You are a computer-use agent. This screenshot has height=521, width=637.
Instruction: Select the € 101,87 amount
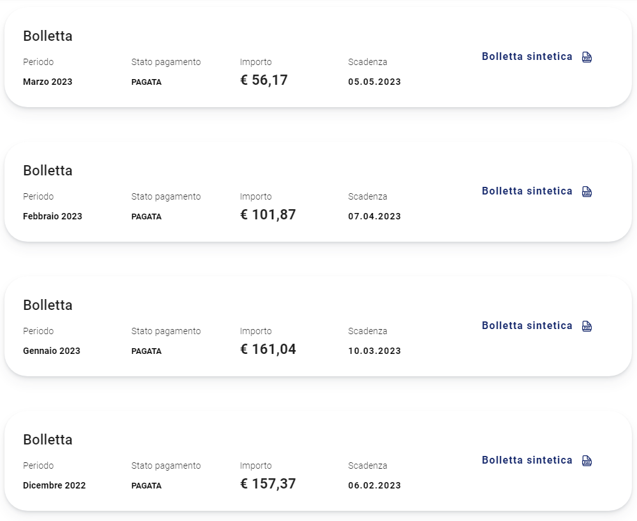[268, 215]
